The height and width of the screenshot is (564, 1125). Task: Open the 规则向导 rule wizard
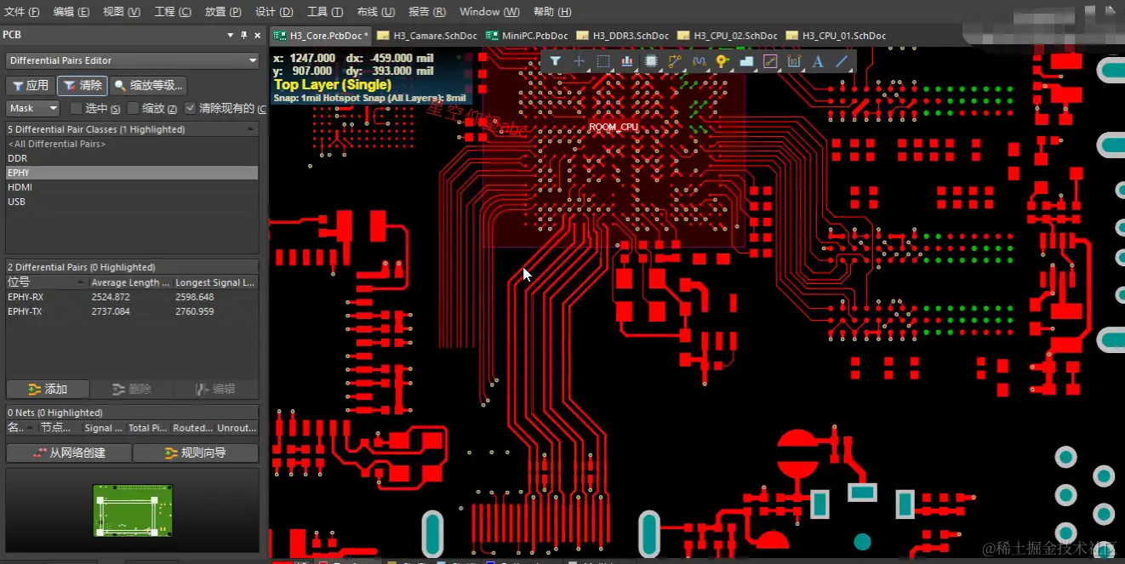click(196, 453)
